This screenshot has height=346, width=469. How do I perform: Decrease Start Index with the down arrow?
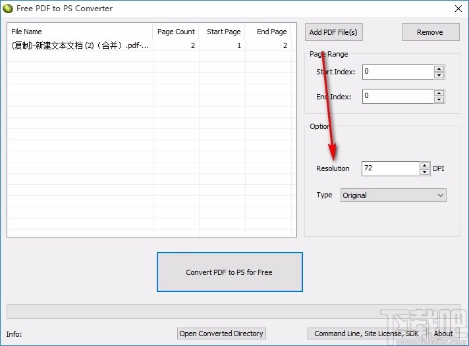439,75
